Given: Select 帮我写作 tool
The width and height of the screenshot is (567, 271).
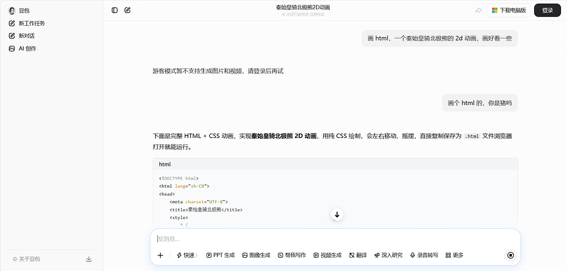Looking at the screenshot, I should click(x=292, y=255).
